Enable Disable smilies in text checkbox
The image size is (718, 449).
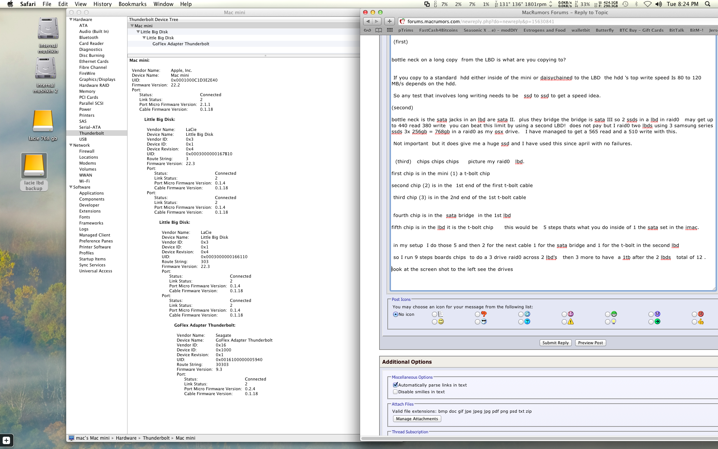click(x=395, y=392)
